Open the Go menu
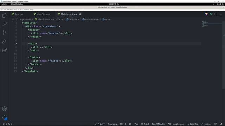Screen dimensions: 225x126 click(19, 10)
